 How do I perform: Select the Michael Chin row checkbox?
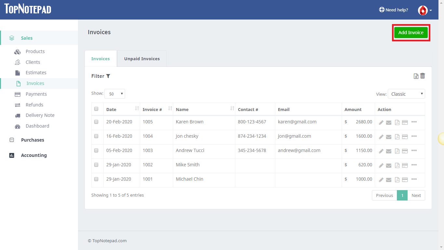pos(96,179)
